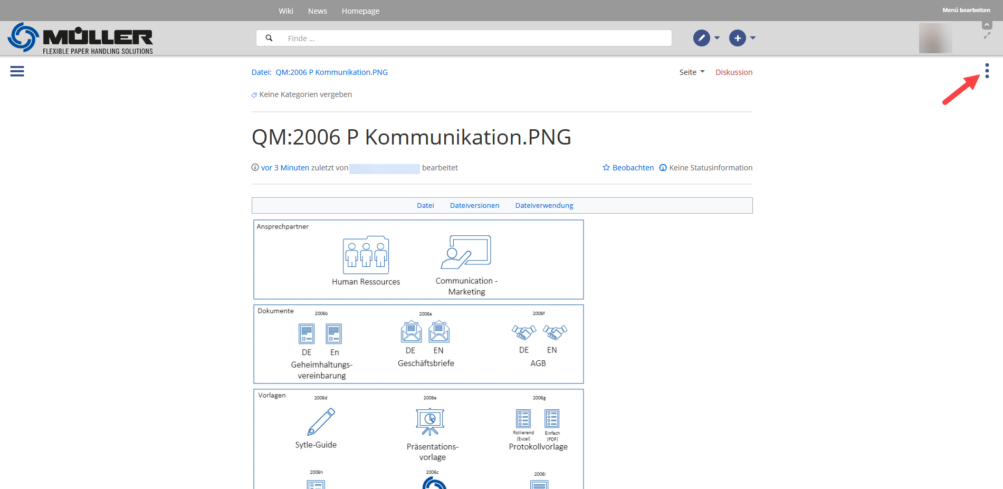The width and height of the screenshot is (1003, 489).
Task: Click the Müller company logo
Action: pyautogui.click(x=80, y=38)
